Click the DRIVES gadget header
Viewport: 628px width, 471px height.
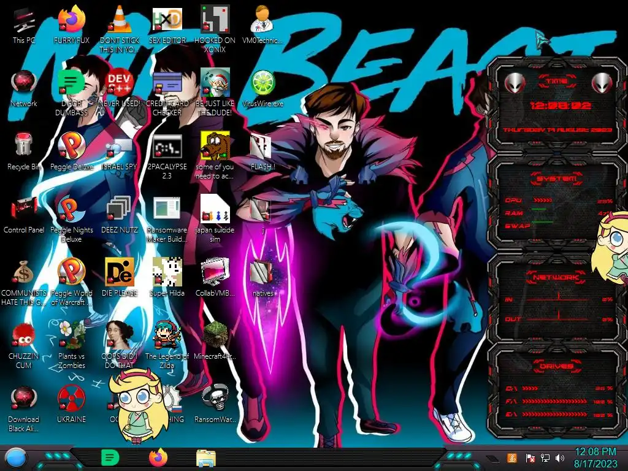point(556,366)
